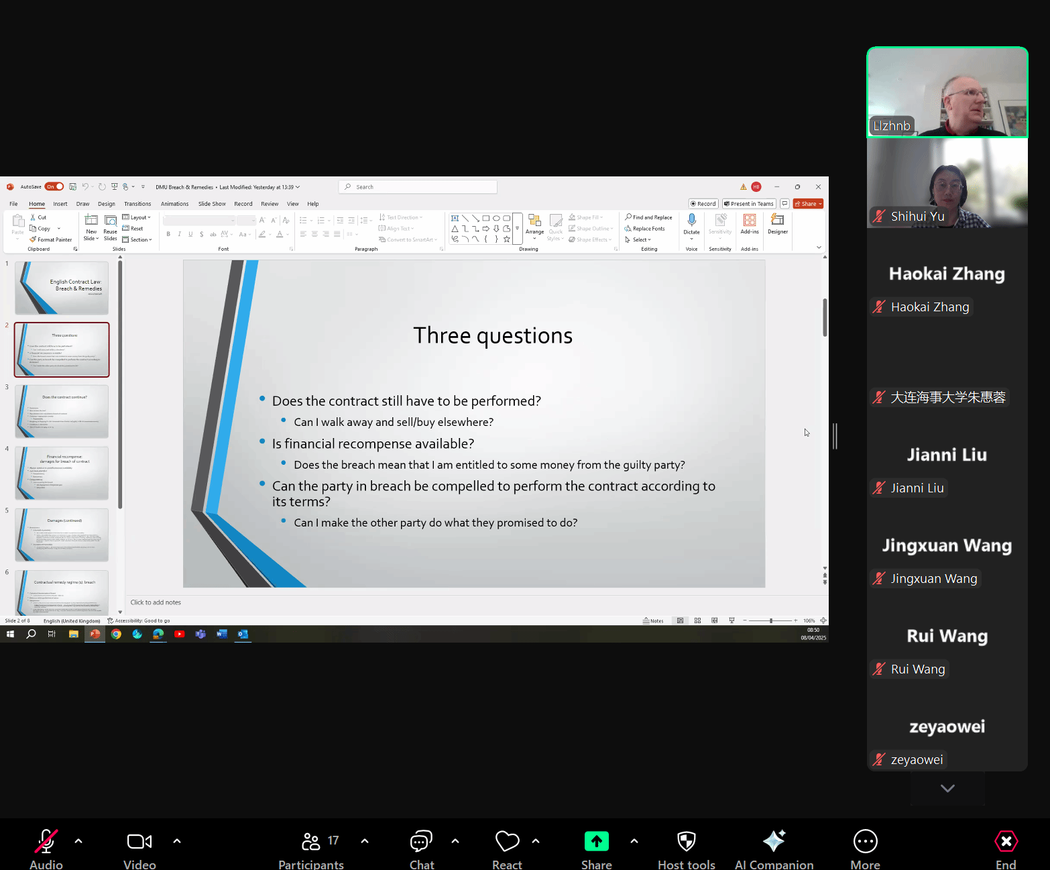Open Designer in PowerPoint ribbon

coord(777,224)
